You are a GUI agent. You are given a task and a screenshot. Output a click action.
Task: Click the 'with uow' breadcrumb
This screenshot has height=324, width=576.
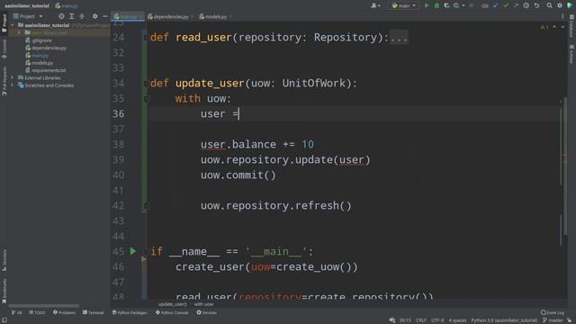point(203,304)
